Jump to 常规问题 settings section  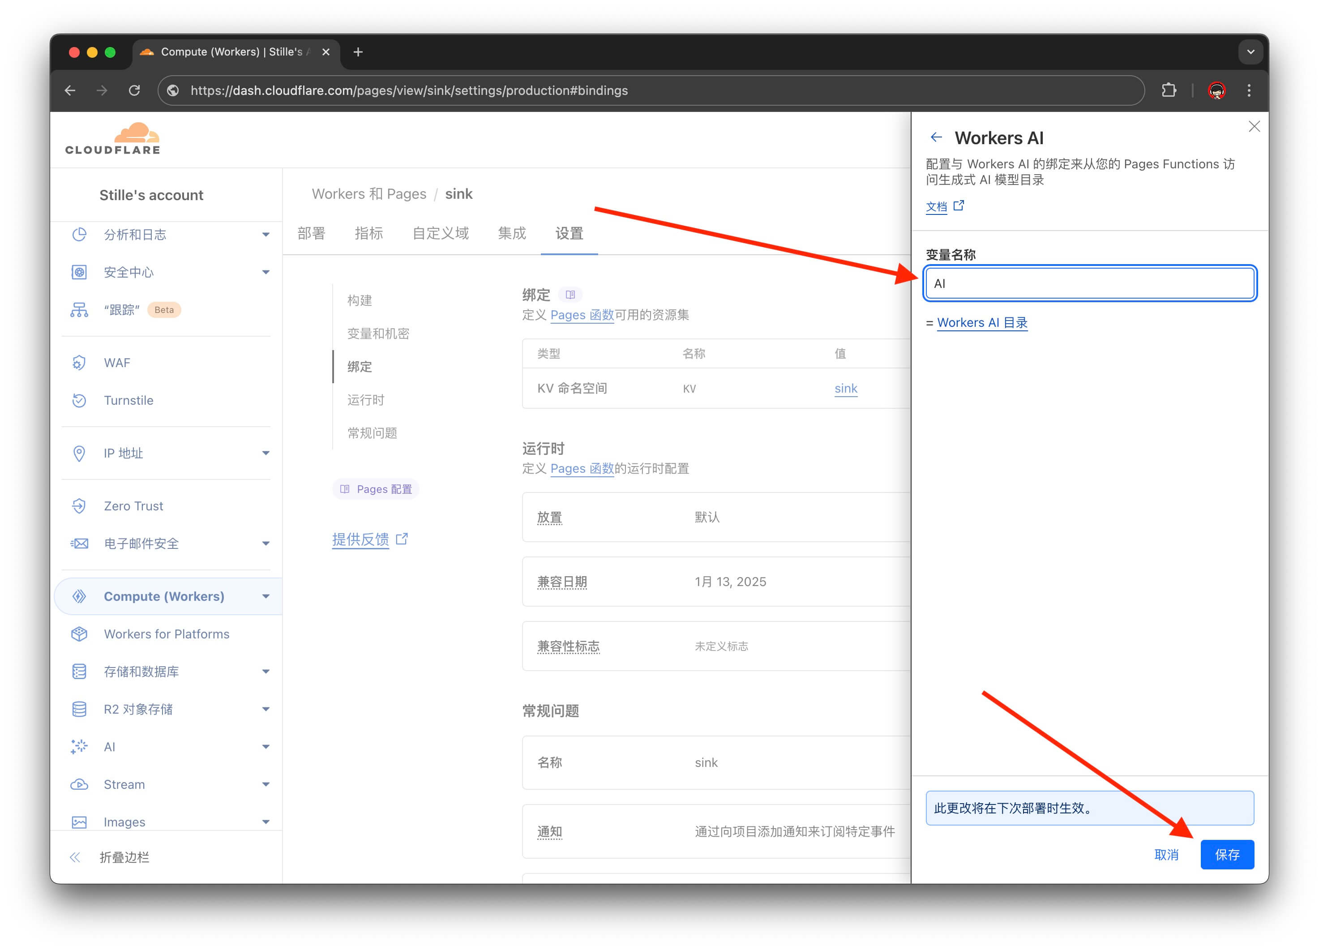[372, 433]
